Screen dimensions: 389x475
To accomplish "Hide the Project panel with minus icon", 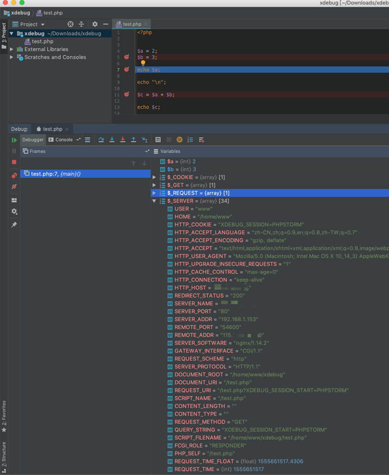I will [106, 24].
